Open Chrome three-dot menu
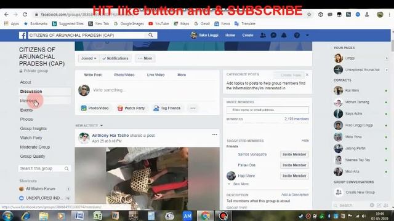The height and width of the screenshot is (221, 394). point(390,15)
